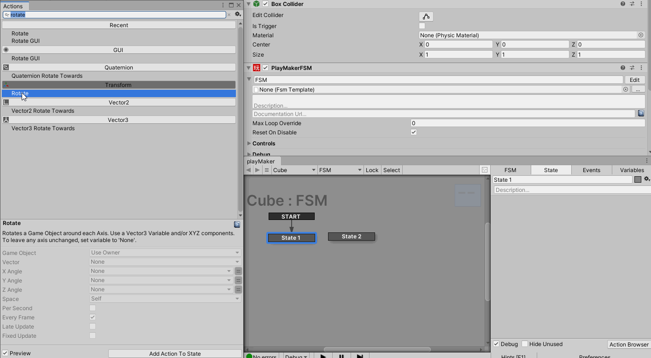651x358 pixels.
Task: Uncheck Reset On Disable
Action: (x=414, y=132)
